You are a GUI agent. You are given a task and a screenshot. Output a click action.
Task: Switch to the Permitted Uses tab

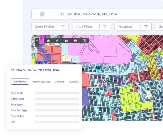pyautogui.click(x=42, y=82)
